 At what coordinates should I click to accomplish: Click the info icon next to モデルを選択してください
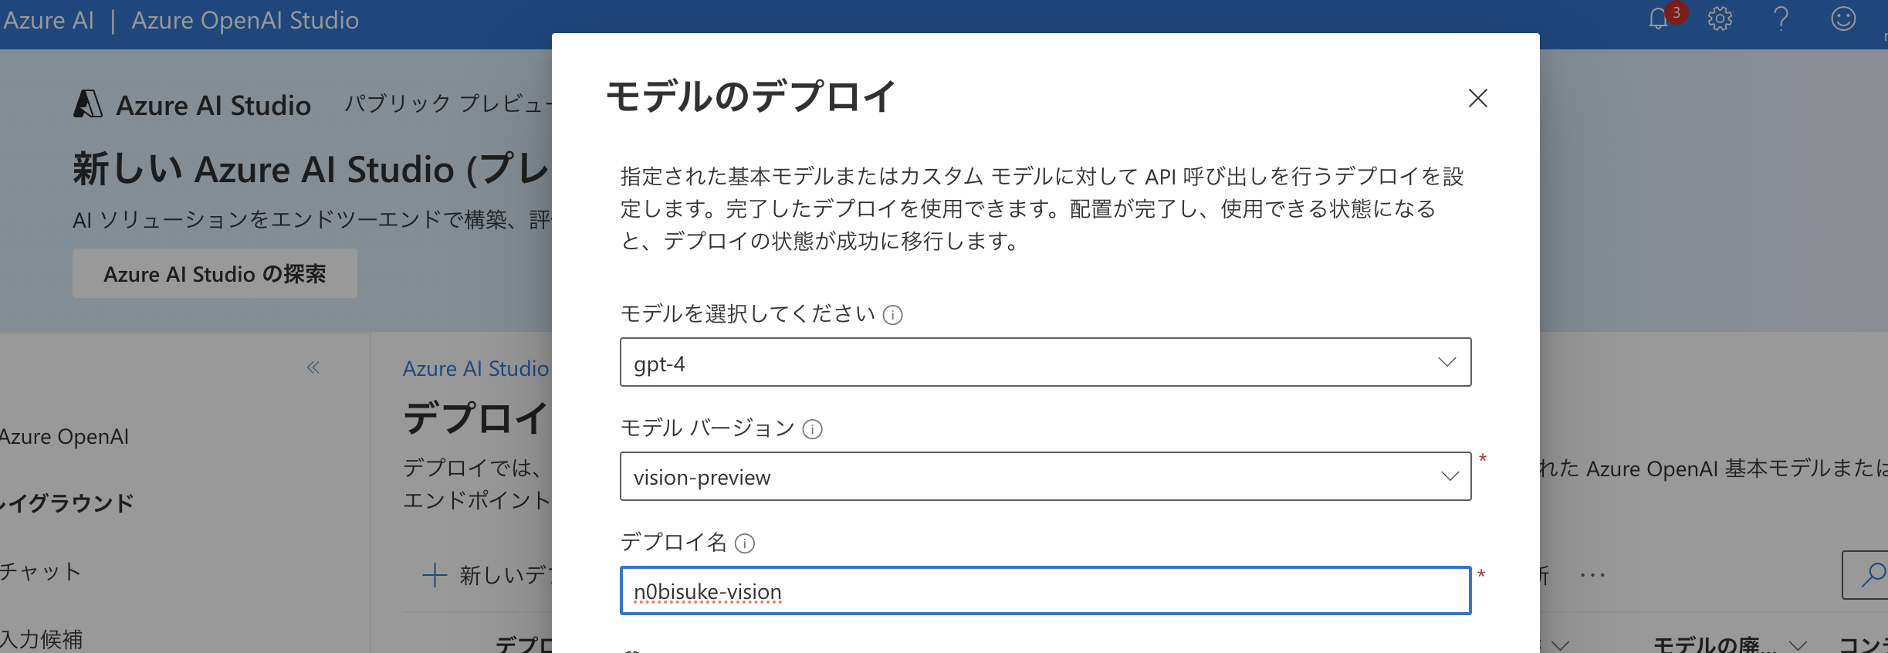(x=892, y=315)
